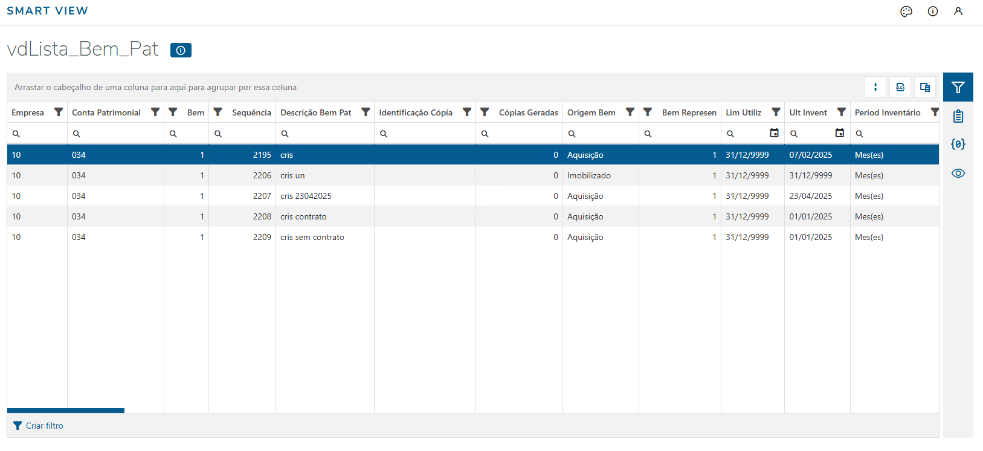Open search operator menu for Conta Patrimonial
The image size is (983, 451).
click(x=77, y=134)
